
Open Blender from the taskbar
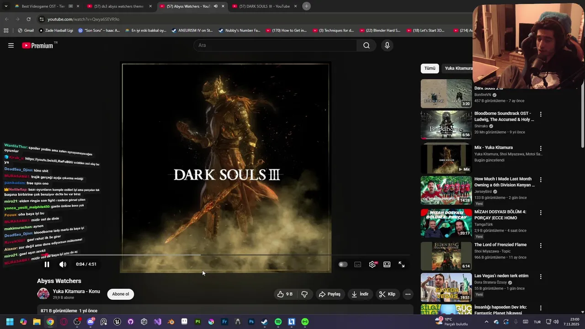171,322
